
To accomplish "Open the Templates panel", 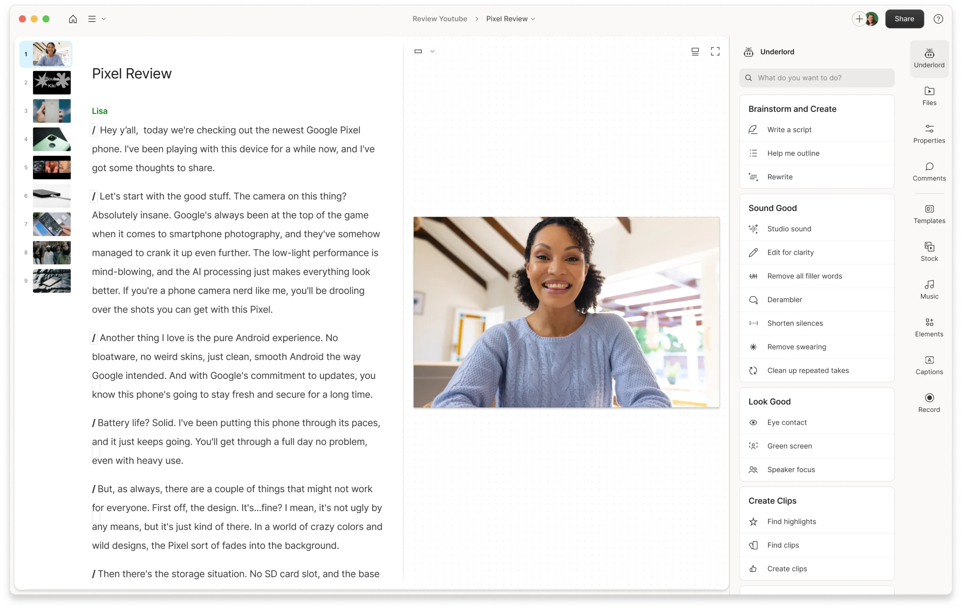I will click(929, 214).
